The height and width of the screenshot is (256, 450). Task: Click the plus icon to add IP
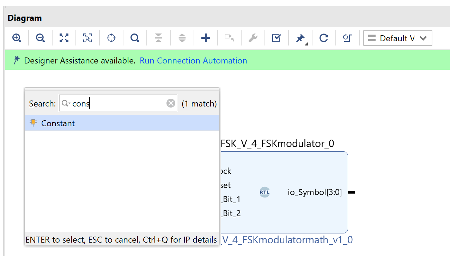pyautogui.click(x=206, y=38)
